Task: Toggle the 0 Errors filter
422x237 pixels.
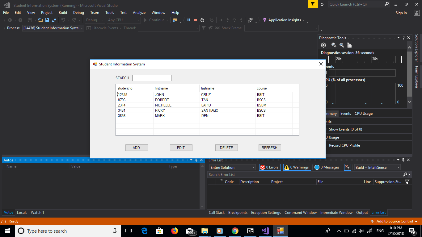Action: click(269, 167)
